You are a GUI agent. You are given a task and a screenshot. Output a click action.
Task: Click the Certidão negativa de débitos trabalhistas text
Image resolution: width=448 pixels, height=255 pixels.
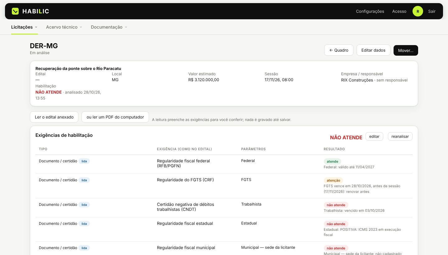click(185, 207)
